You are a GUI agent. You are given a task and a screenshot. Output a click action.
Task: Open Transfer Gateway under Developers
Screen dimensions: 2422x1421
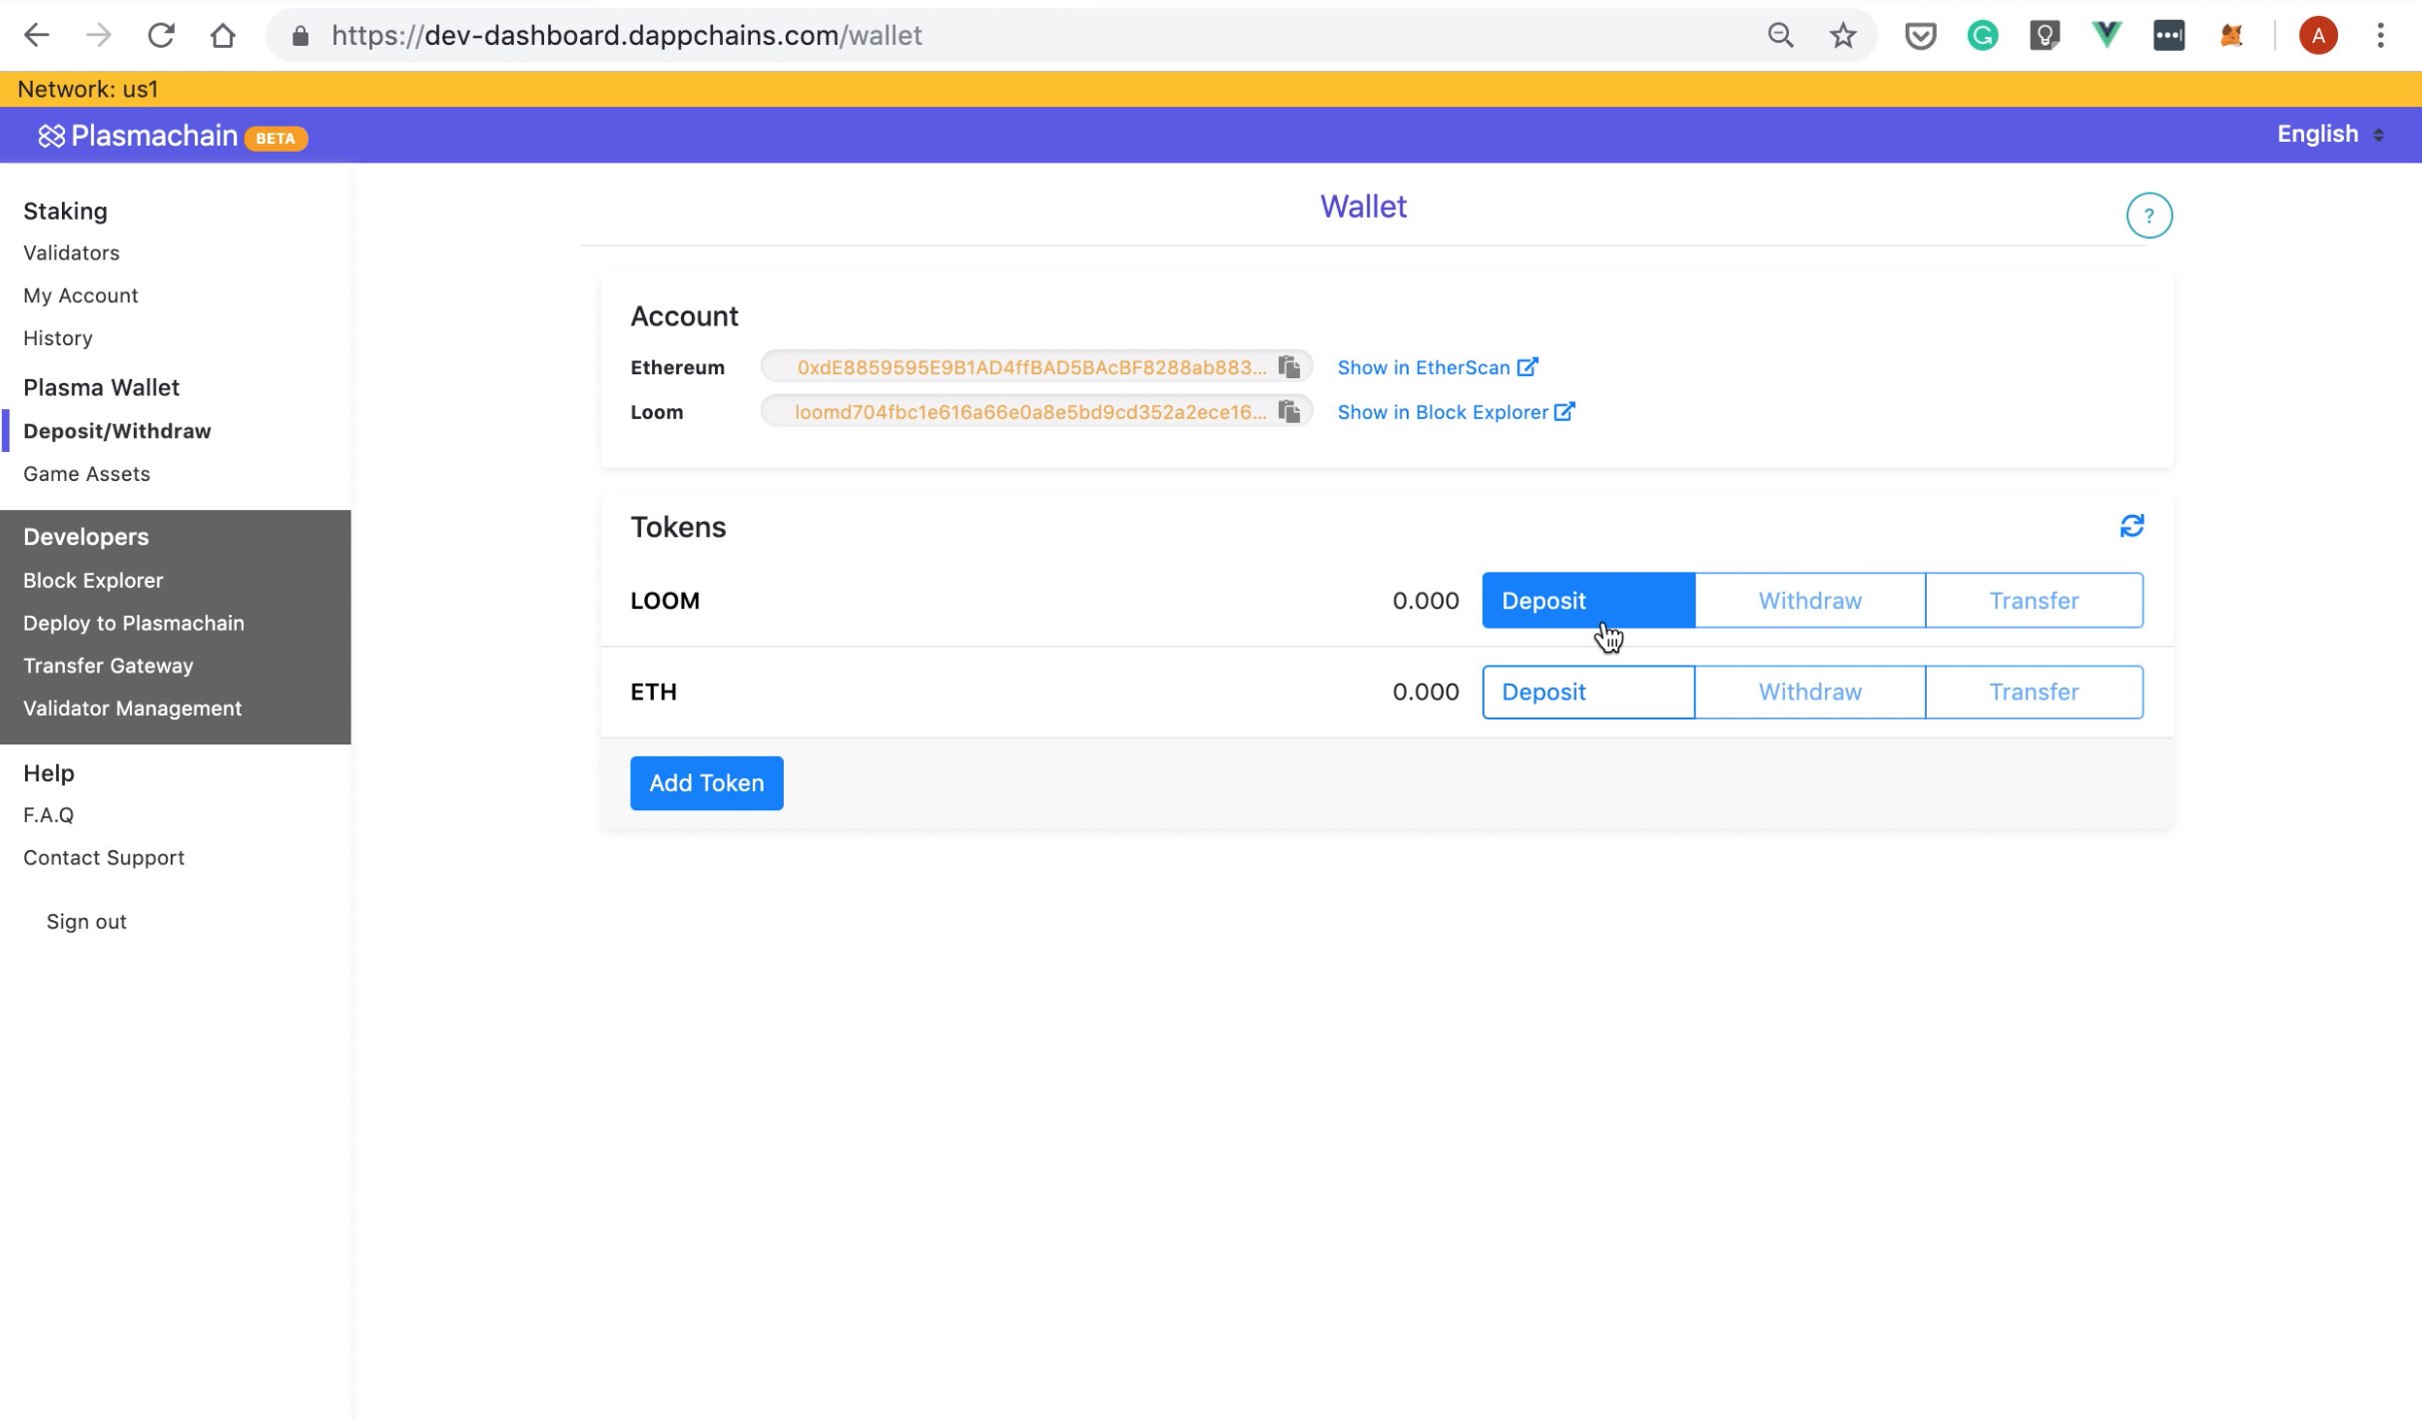tap(108, 666)
